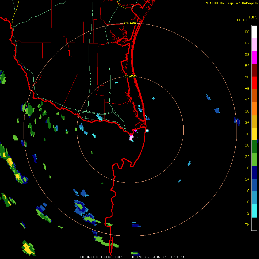Click the 42 legend value
Image resolution: width=259 pixels, height=259 pixels.
click(x=247, y=100)
